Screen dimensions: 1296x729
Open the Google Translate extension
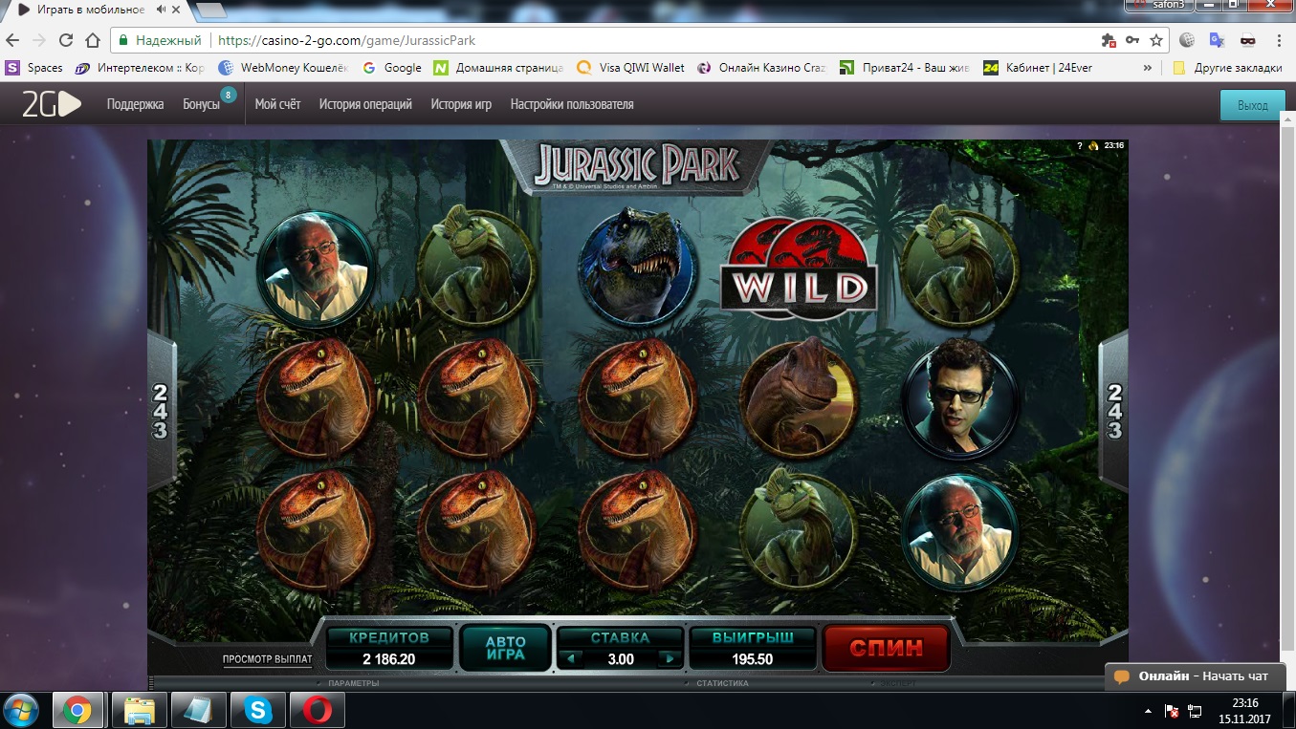[1217, 40]
